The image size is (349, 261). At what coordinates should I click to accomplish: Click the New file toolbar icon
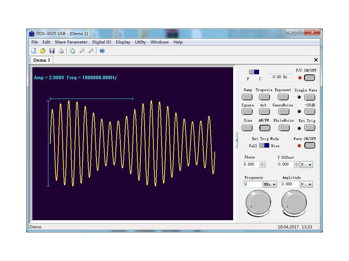[34, 51]
